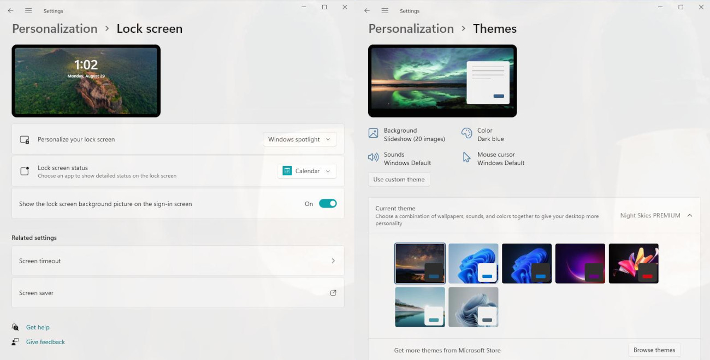
Task: Select the purple Glow theme thumbnail
Action: (x=580, y=263)
